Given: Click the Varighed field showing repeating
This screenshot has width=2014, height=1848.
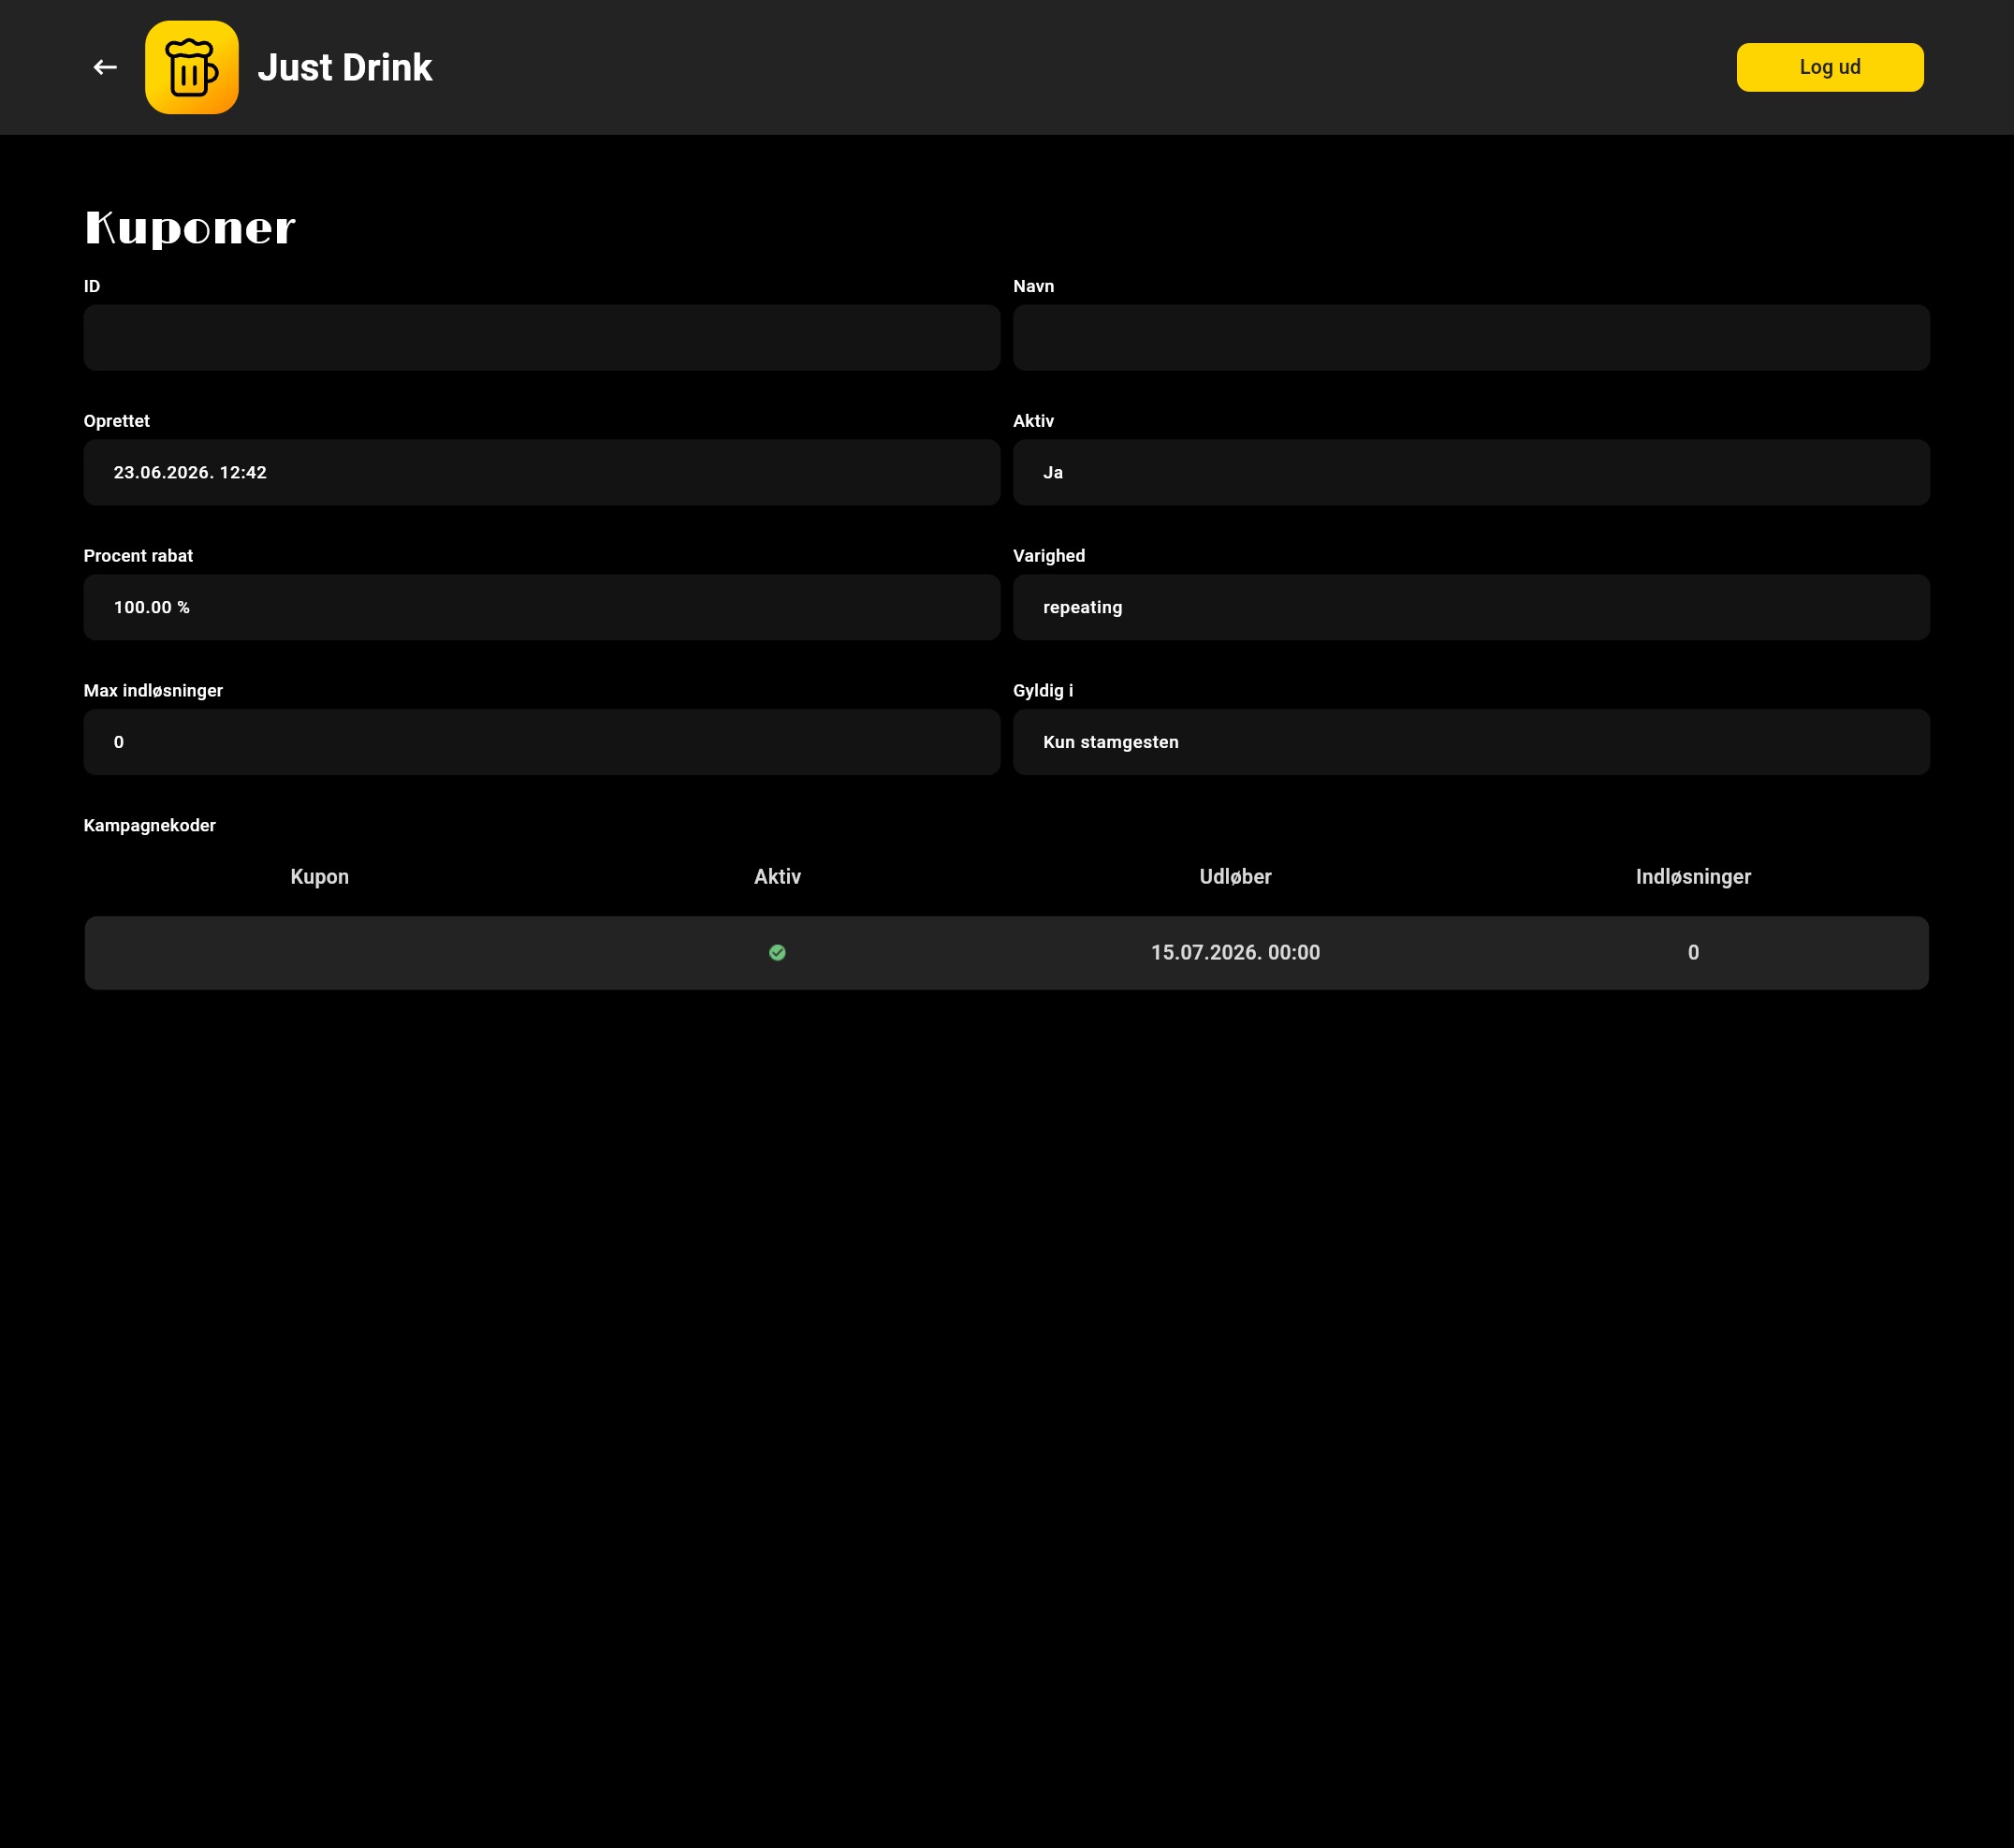Looking at the screenshot, I should 1470,608.
